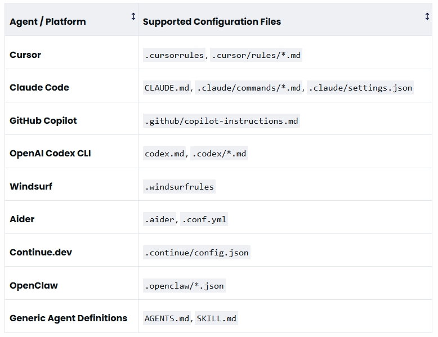The height and width of the screenshot is (337, 438).
Task: Select the 'Cursor' row label
Action: click(x=25, y=55)
